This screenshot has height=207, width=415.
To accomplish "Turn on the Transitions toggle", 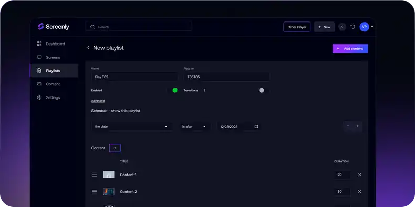I will click(264, 90).
